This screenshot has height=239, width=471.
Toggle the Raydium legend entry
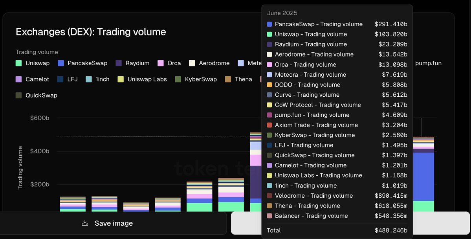132,63
